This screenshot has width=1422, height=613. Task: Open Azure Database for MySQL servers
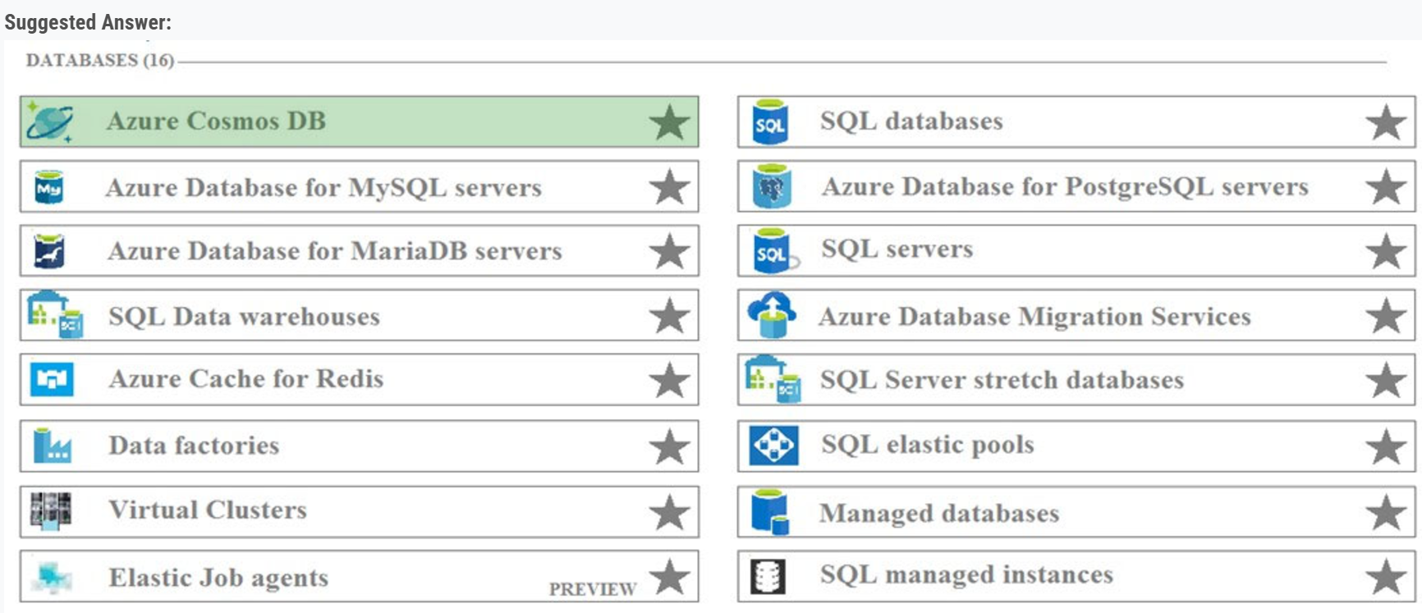tap(323, 188)
